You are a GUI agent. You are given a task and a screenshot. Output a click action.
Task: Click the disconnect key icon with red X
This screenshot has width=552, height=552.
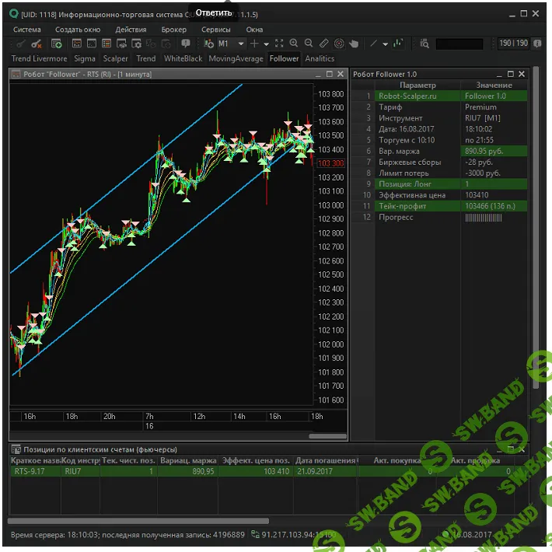click(38, 44)
